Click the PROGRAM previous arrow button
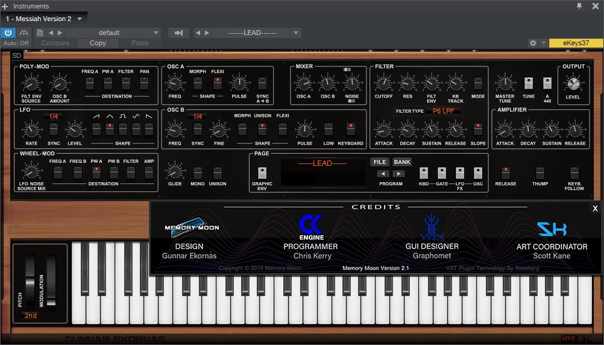This screenshot has height=345, width=604. (x=383, y=174)
